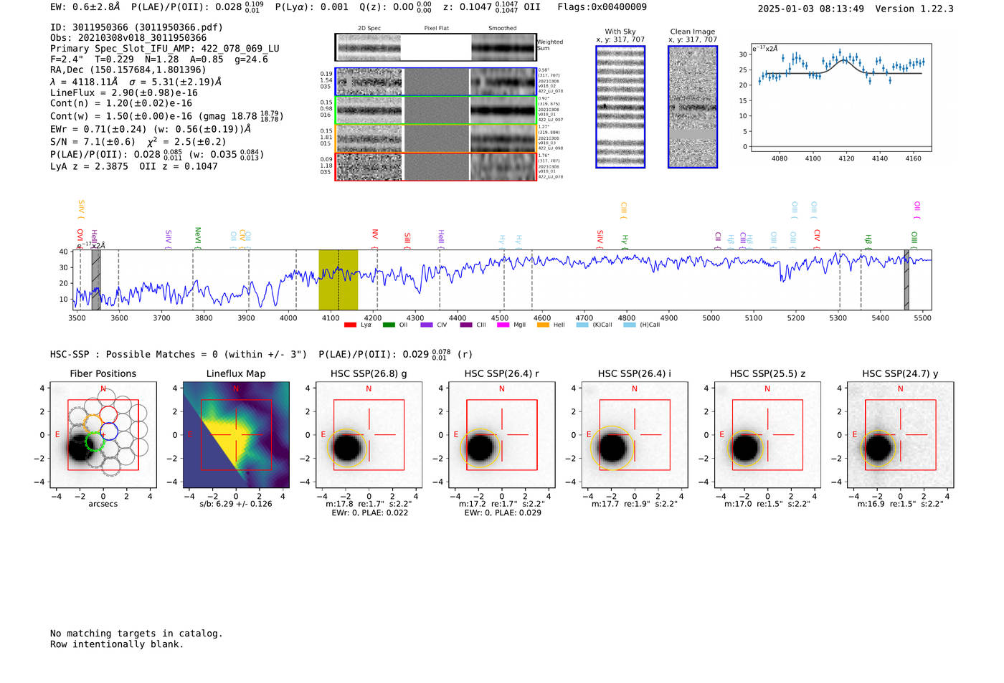This screenshot has width=1004, height=683.
Task: Click the OII green legend swatch
Action: coord(389,325)
